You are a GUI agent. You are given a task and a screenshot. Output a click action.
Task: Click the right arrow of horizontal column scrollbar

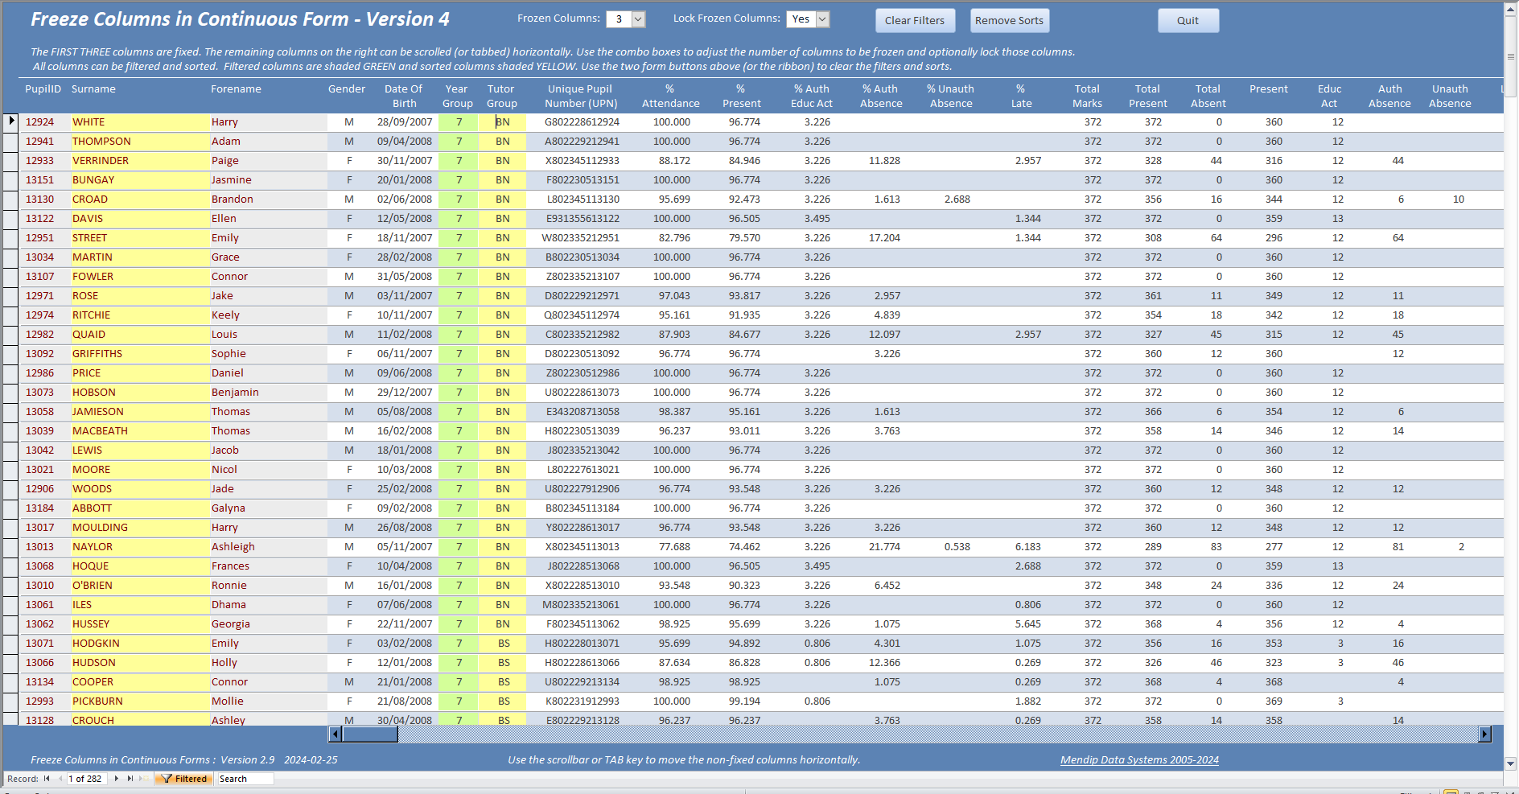[1484, 734]
